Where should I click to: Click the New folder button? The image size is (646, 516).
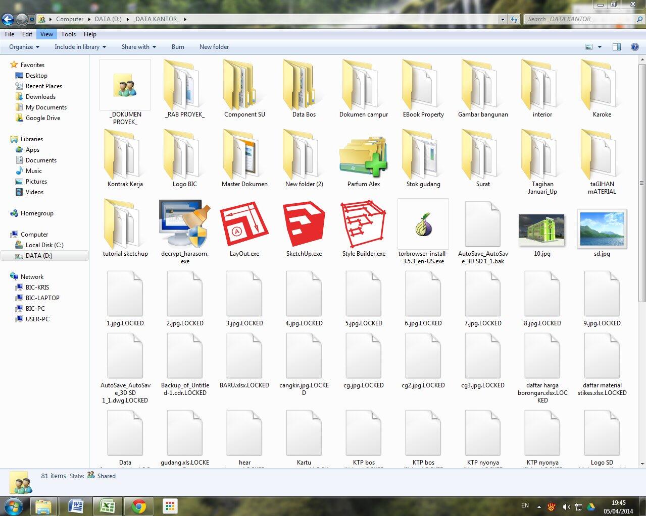214,47
